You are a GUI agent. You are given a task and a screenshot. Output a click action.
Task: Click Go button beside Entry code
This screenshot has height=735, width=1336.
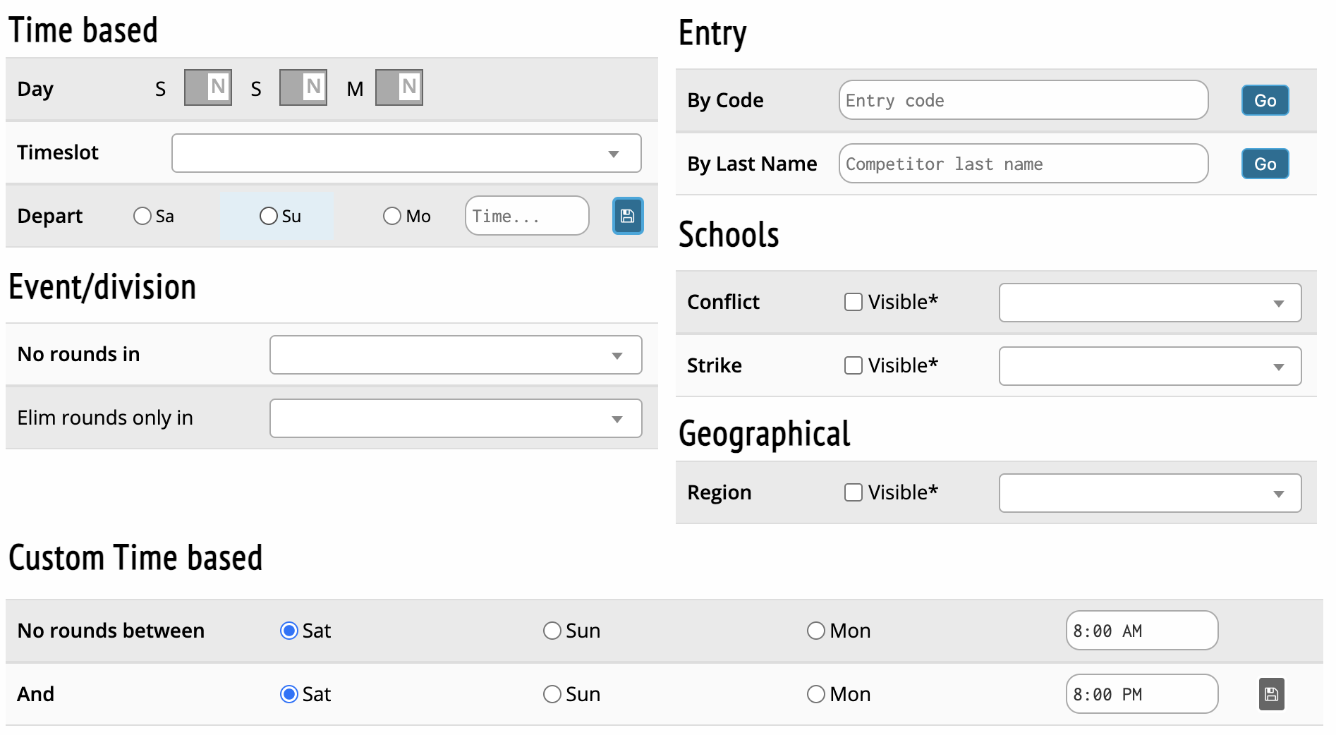point(1265,100)
